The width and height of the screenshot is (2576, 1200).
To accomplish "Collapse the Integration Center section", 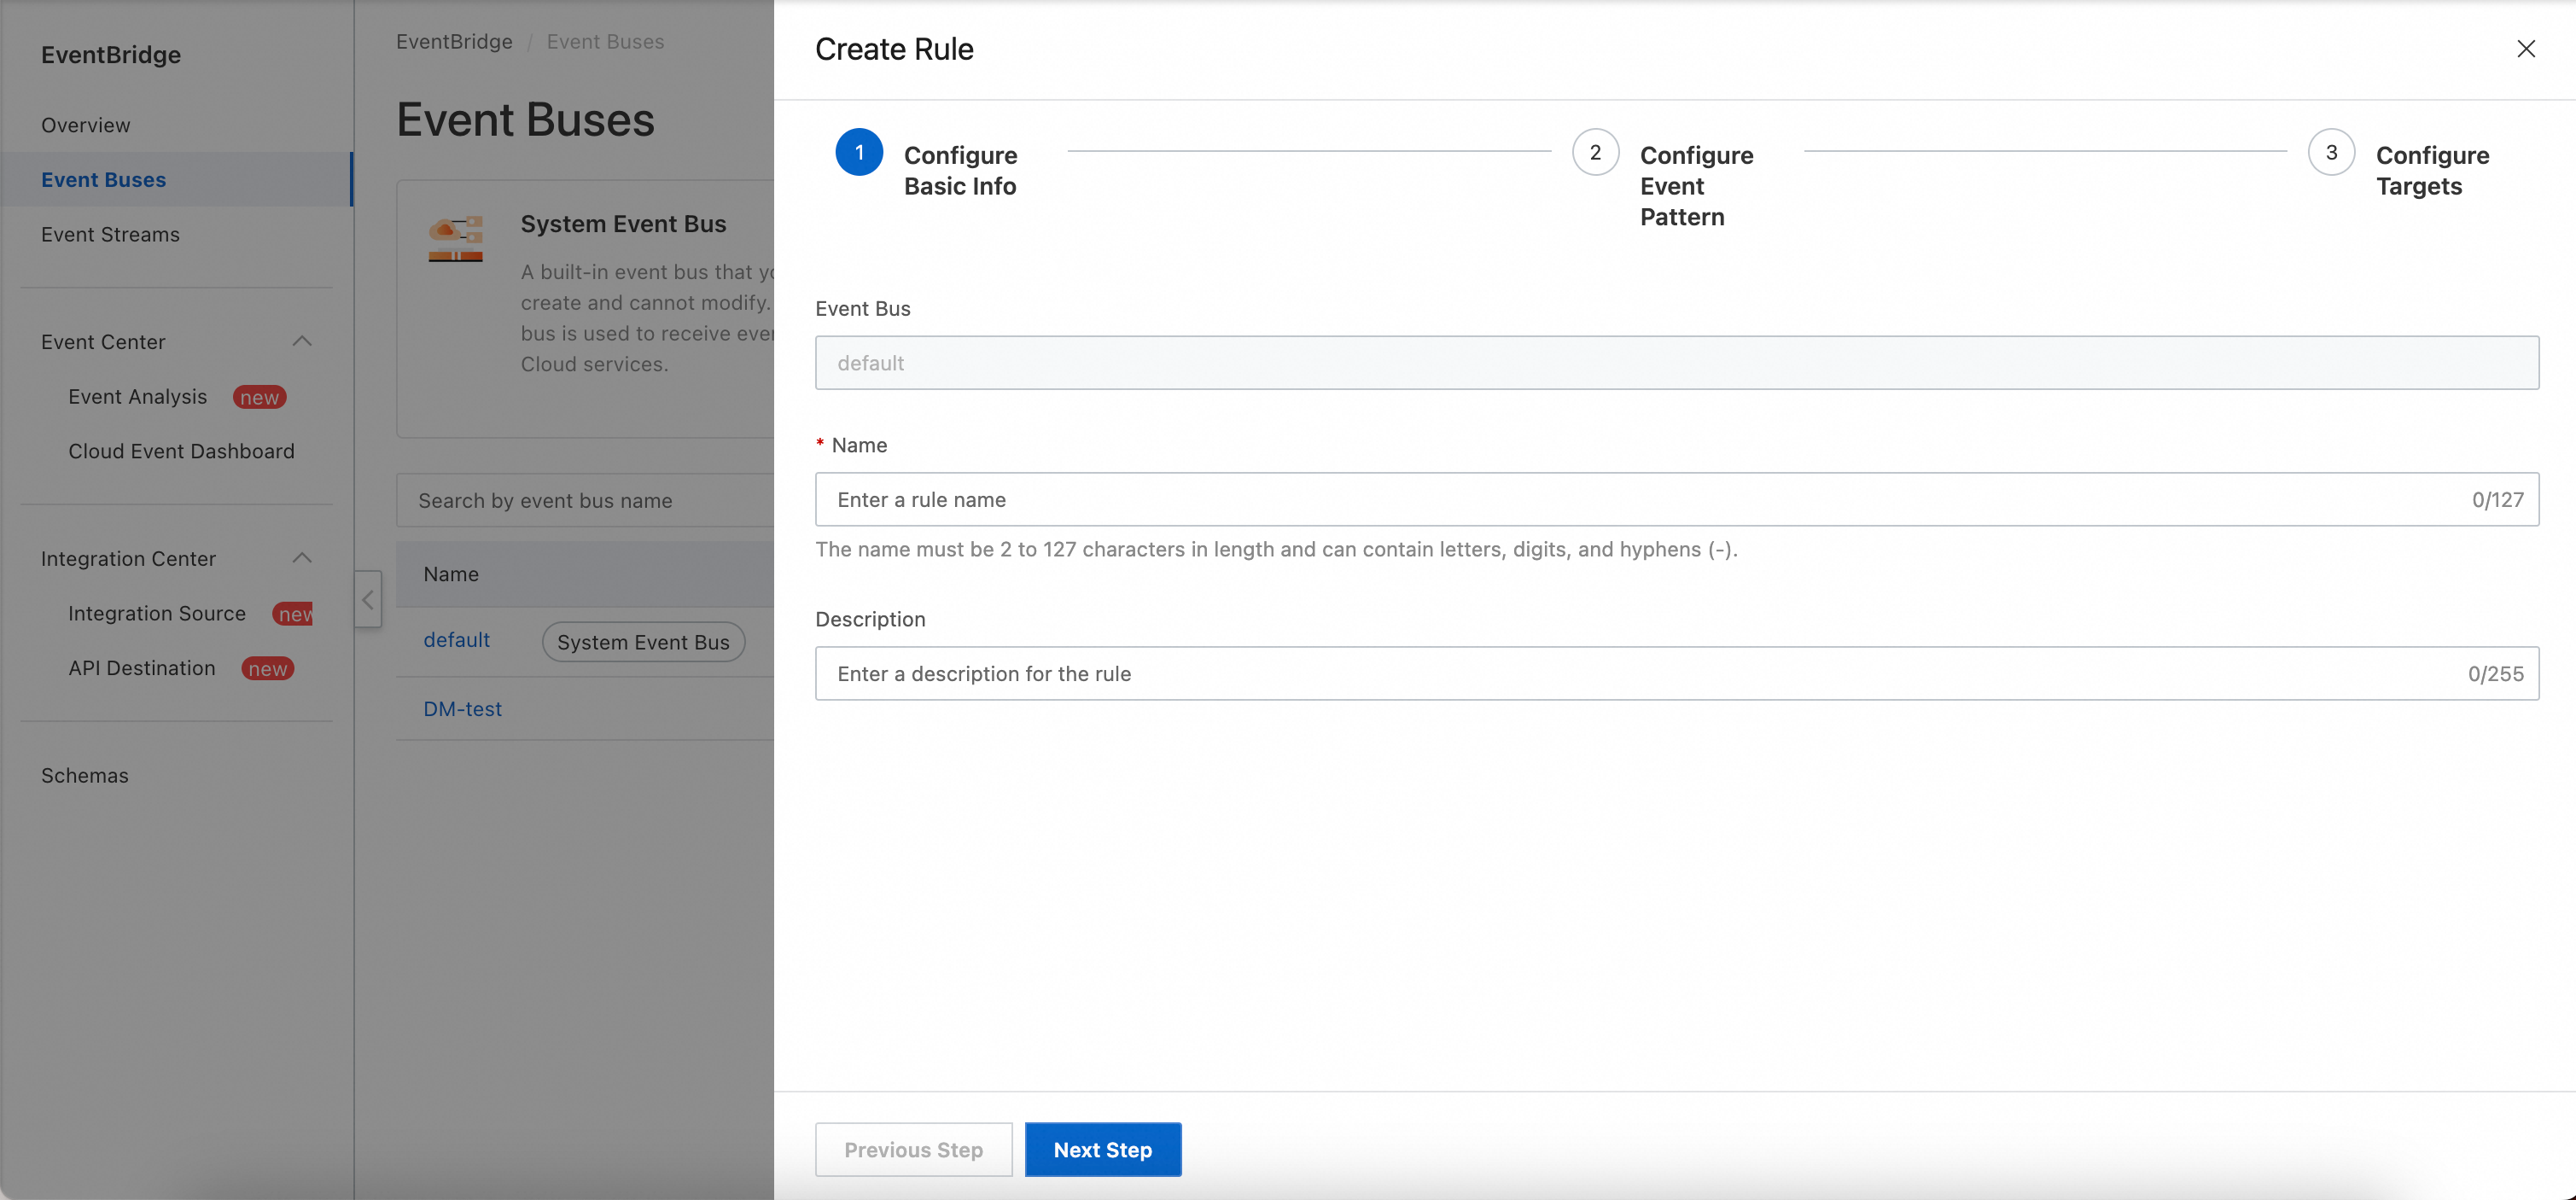I will 302,558.
